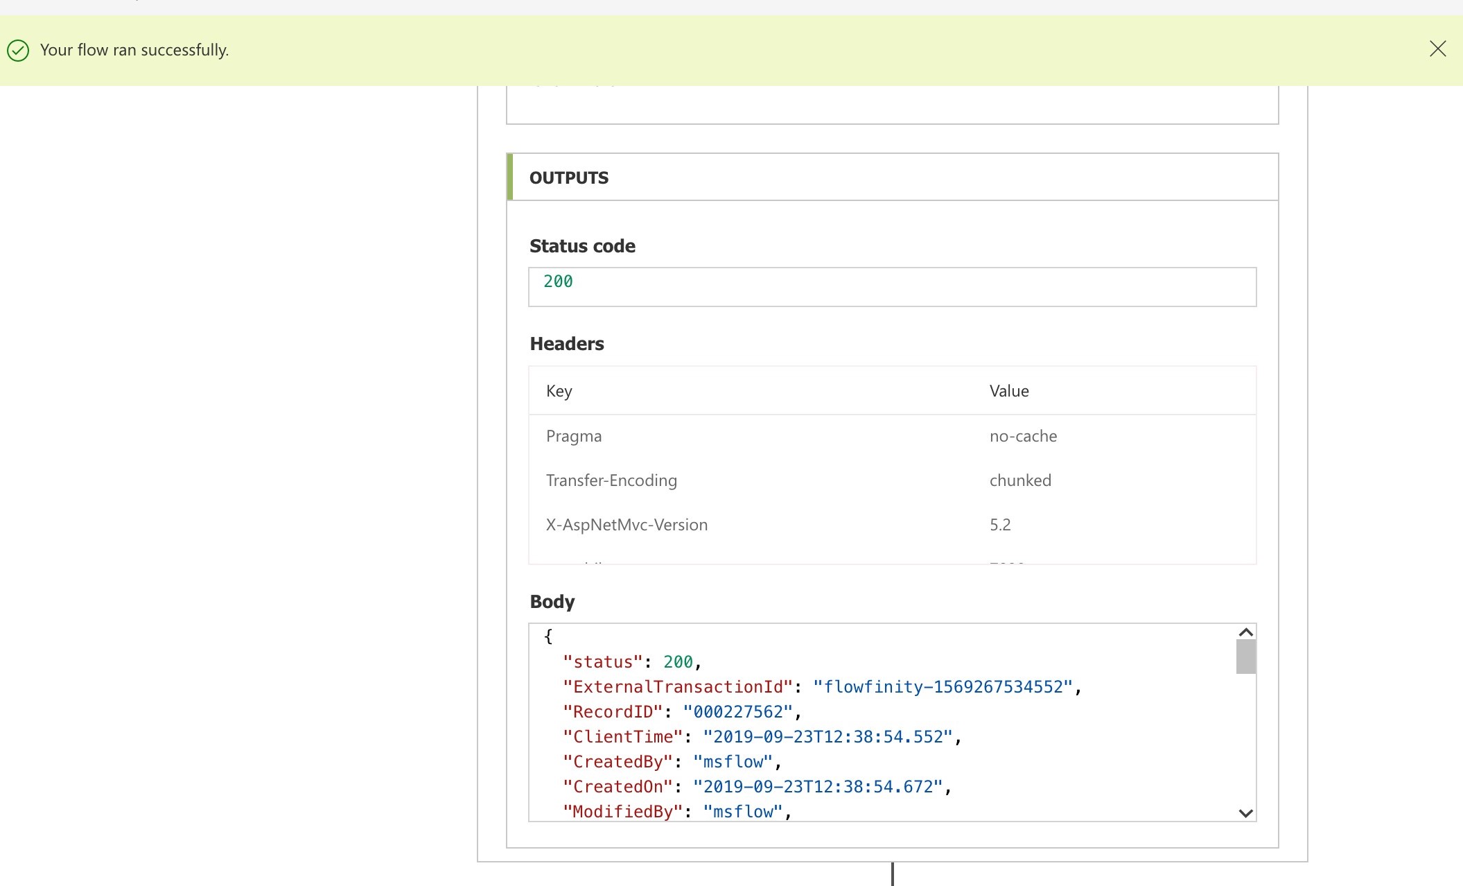Click the ClientTime value 2019-09-23T12:38:54.552
This screenshot has width=1463, height=886.
[x=828, y=737]
